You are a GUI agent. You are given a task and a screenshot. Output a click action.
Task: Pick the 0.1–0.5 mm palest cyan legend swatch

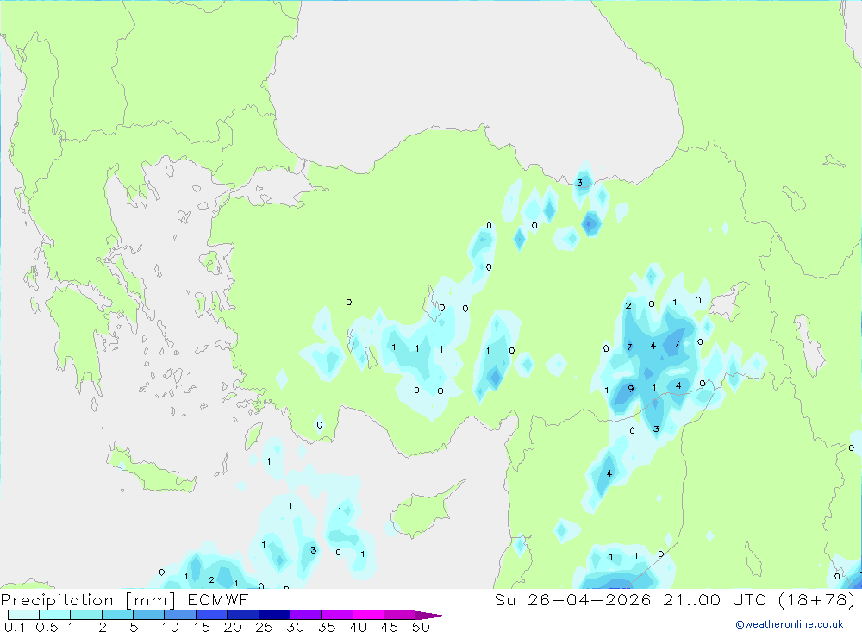(23, 615)
